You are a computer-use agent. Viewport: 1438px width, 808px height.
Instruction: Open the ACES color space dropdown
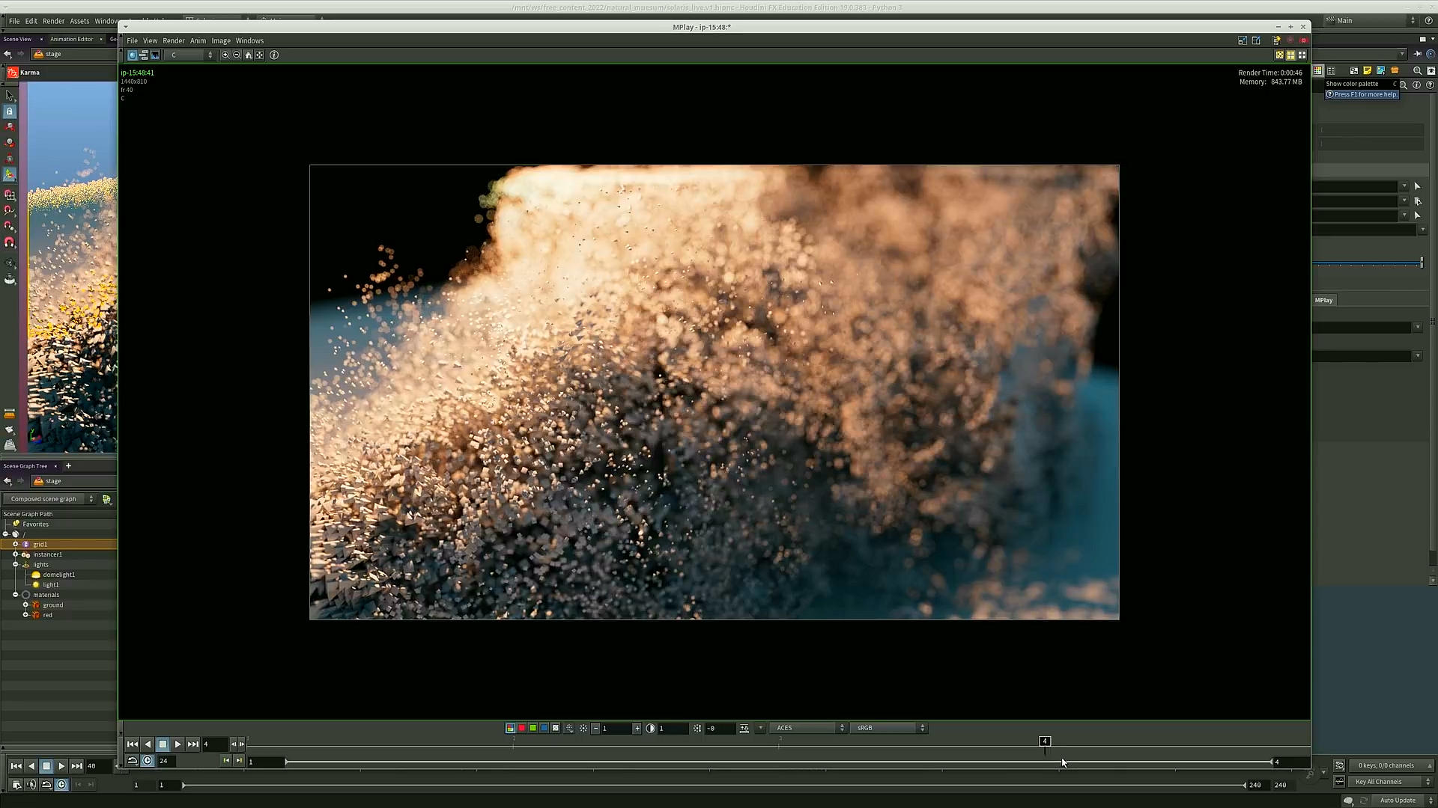point(809,728)
